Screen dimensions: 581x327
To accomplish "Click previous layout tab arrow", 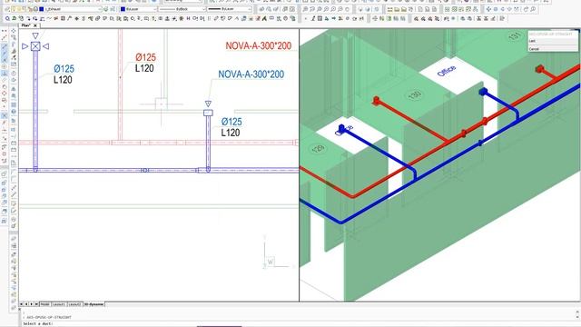I will pyautogui.click(x=26, y=304).
